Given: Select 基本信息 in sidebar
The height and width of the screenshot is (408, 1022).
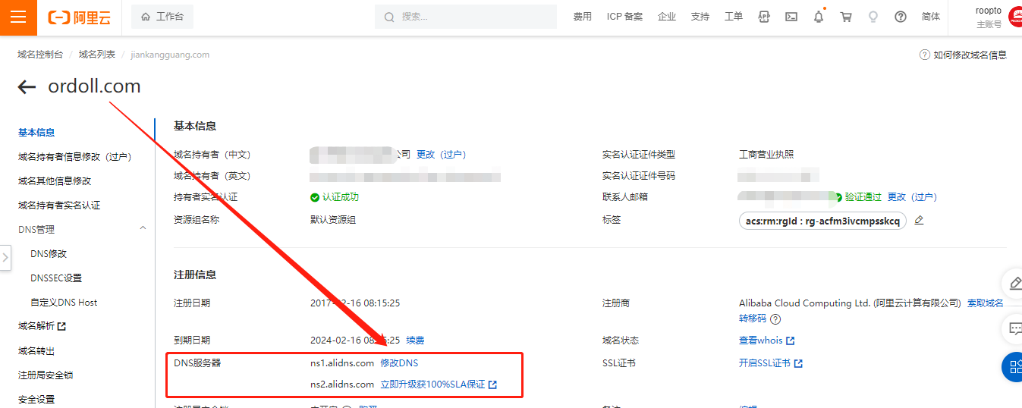Looking at the screenshot, I should click(36, 132).
